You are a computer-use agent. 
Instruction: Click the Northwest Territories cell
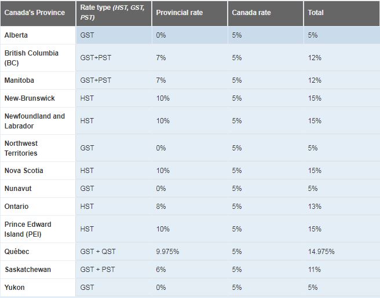pos(21,148)
